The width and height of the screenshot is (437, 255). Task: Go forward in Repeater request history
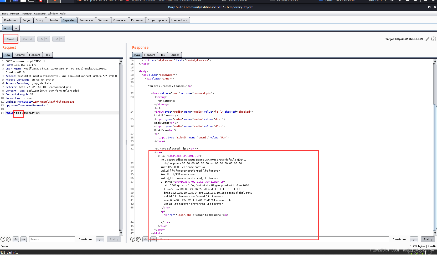tap(57, 39)
